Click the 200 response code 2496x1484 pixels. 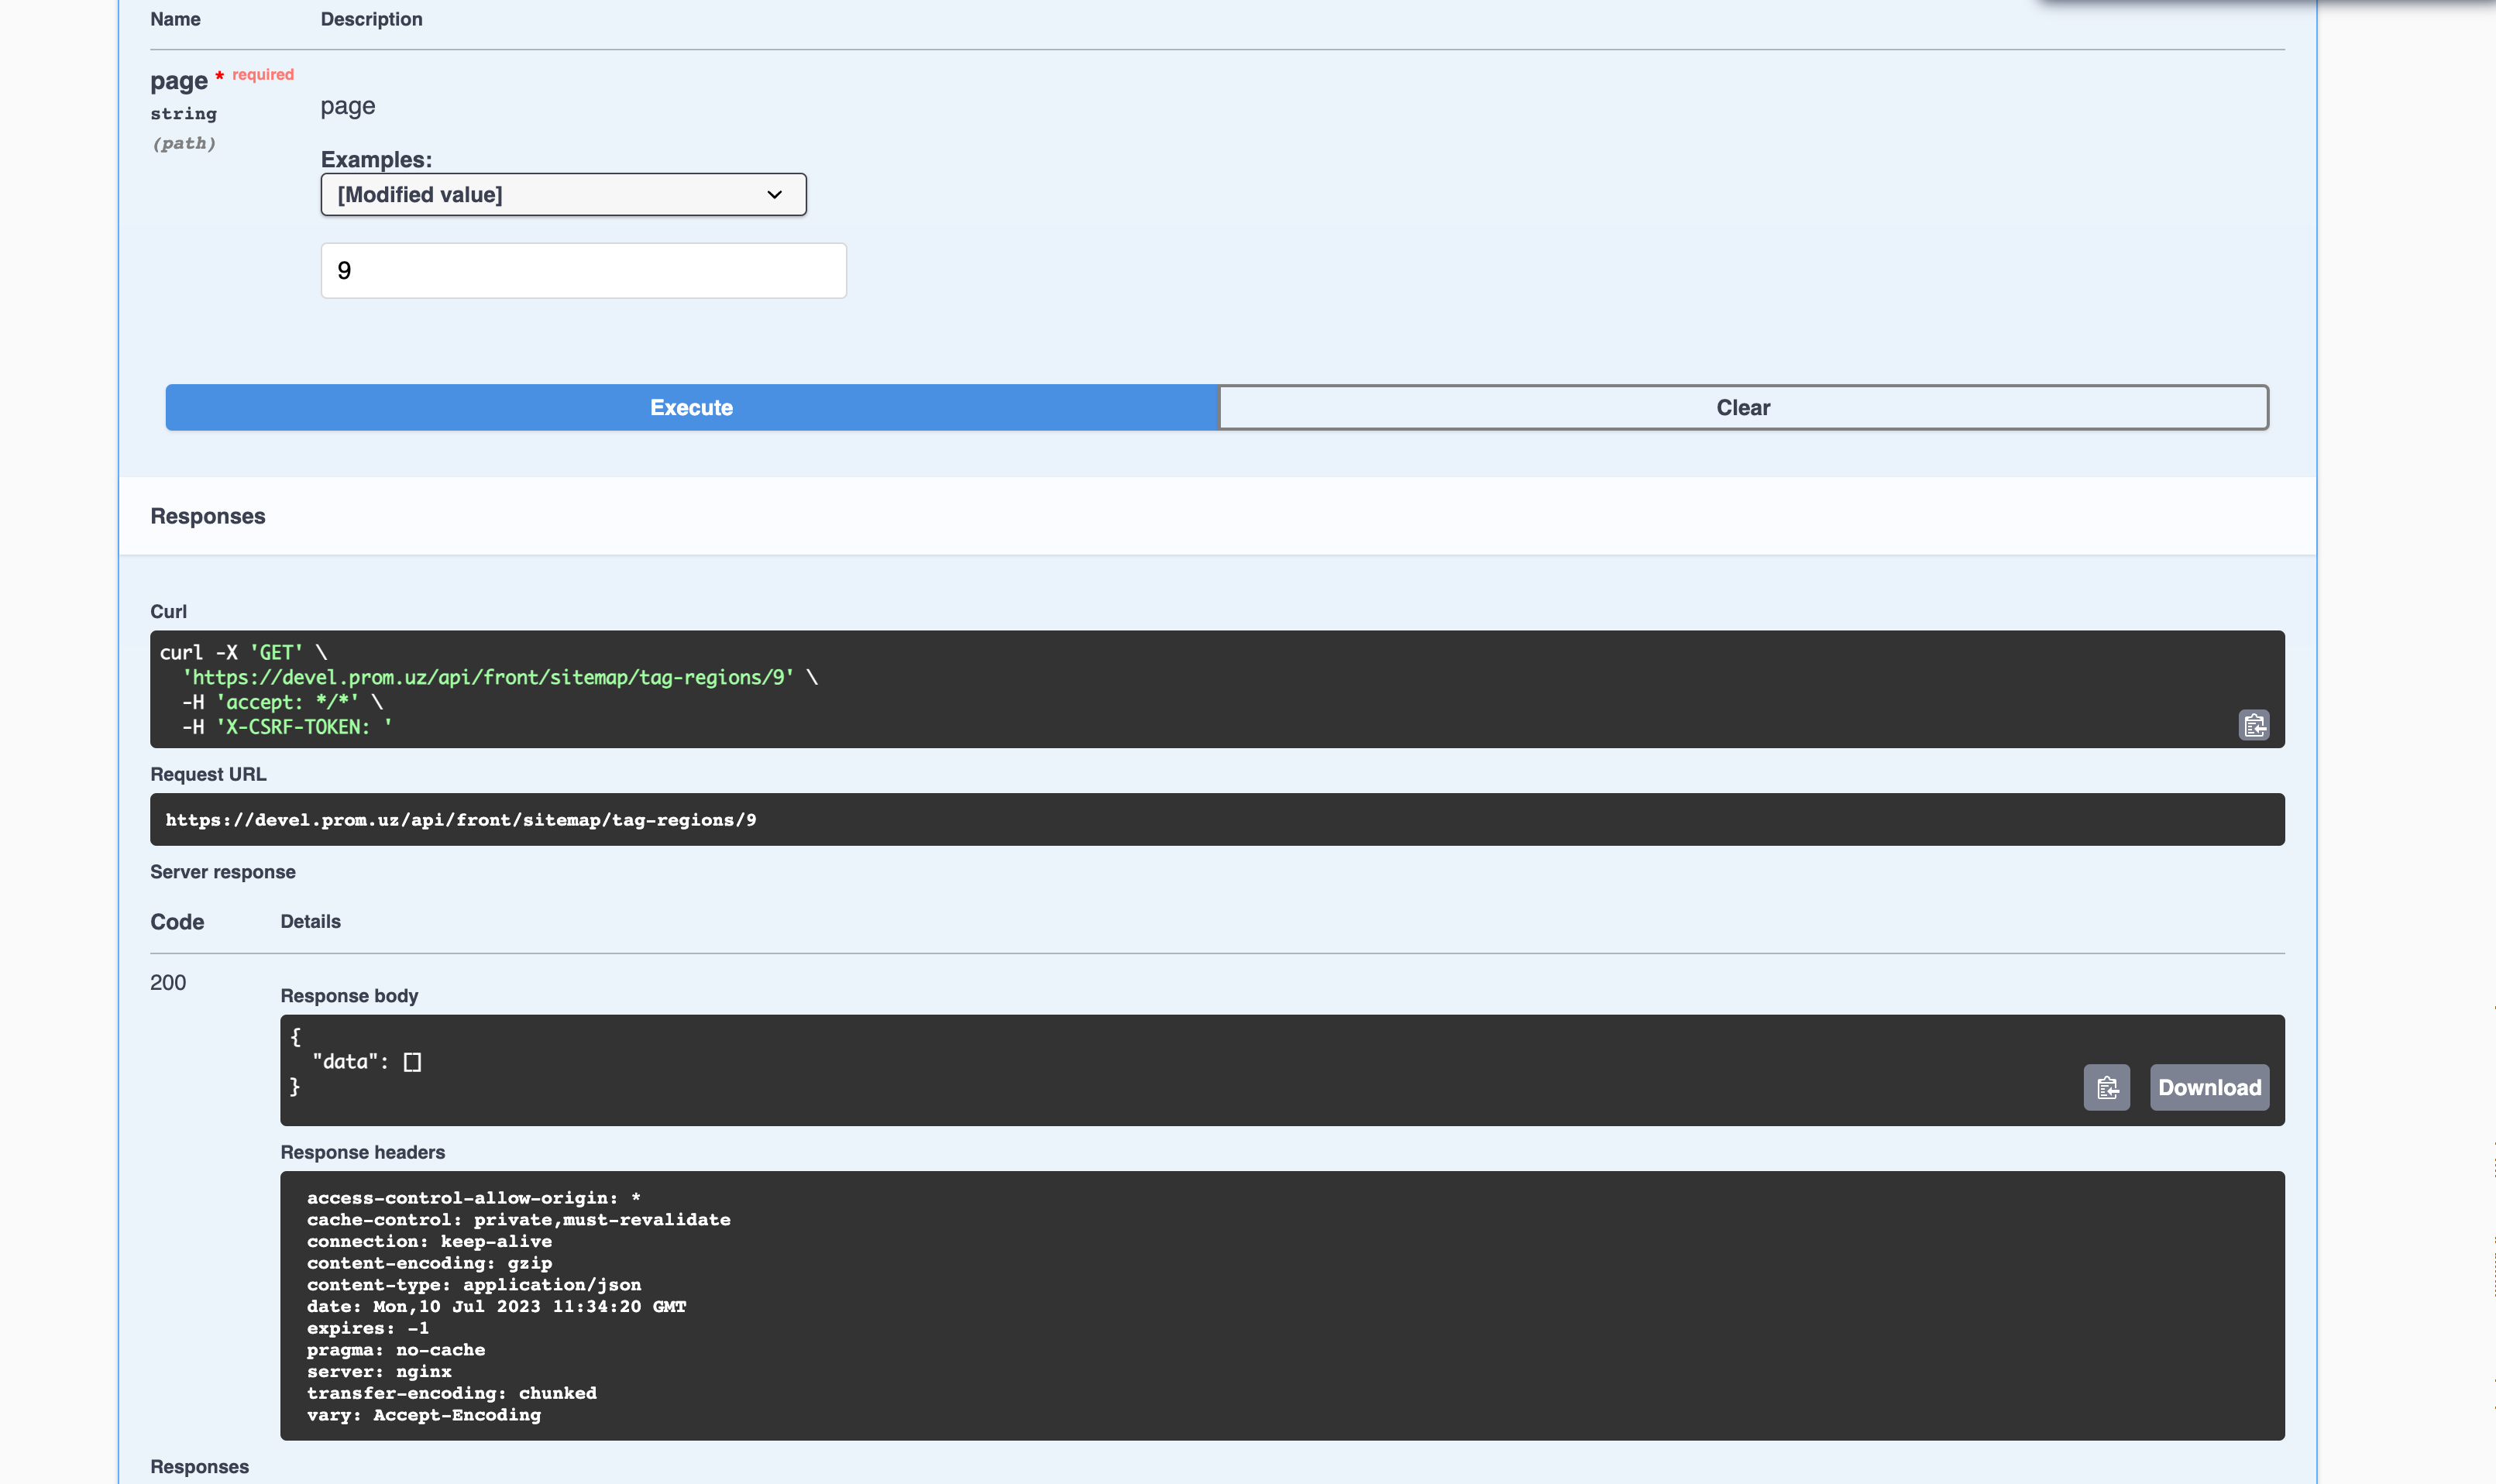coord(168,982)
